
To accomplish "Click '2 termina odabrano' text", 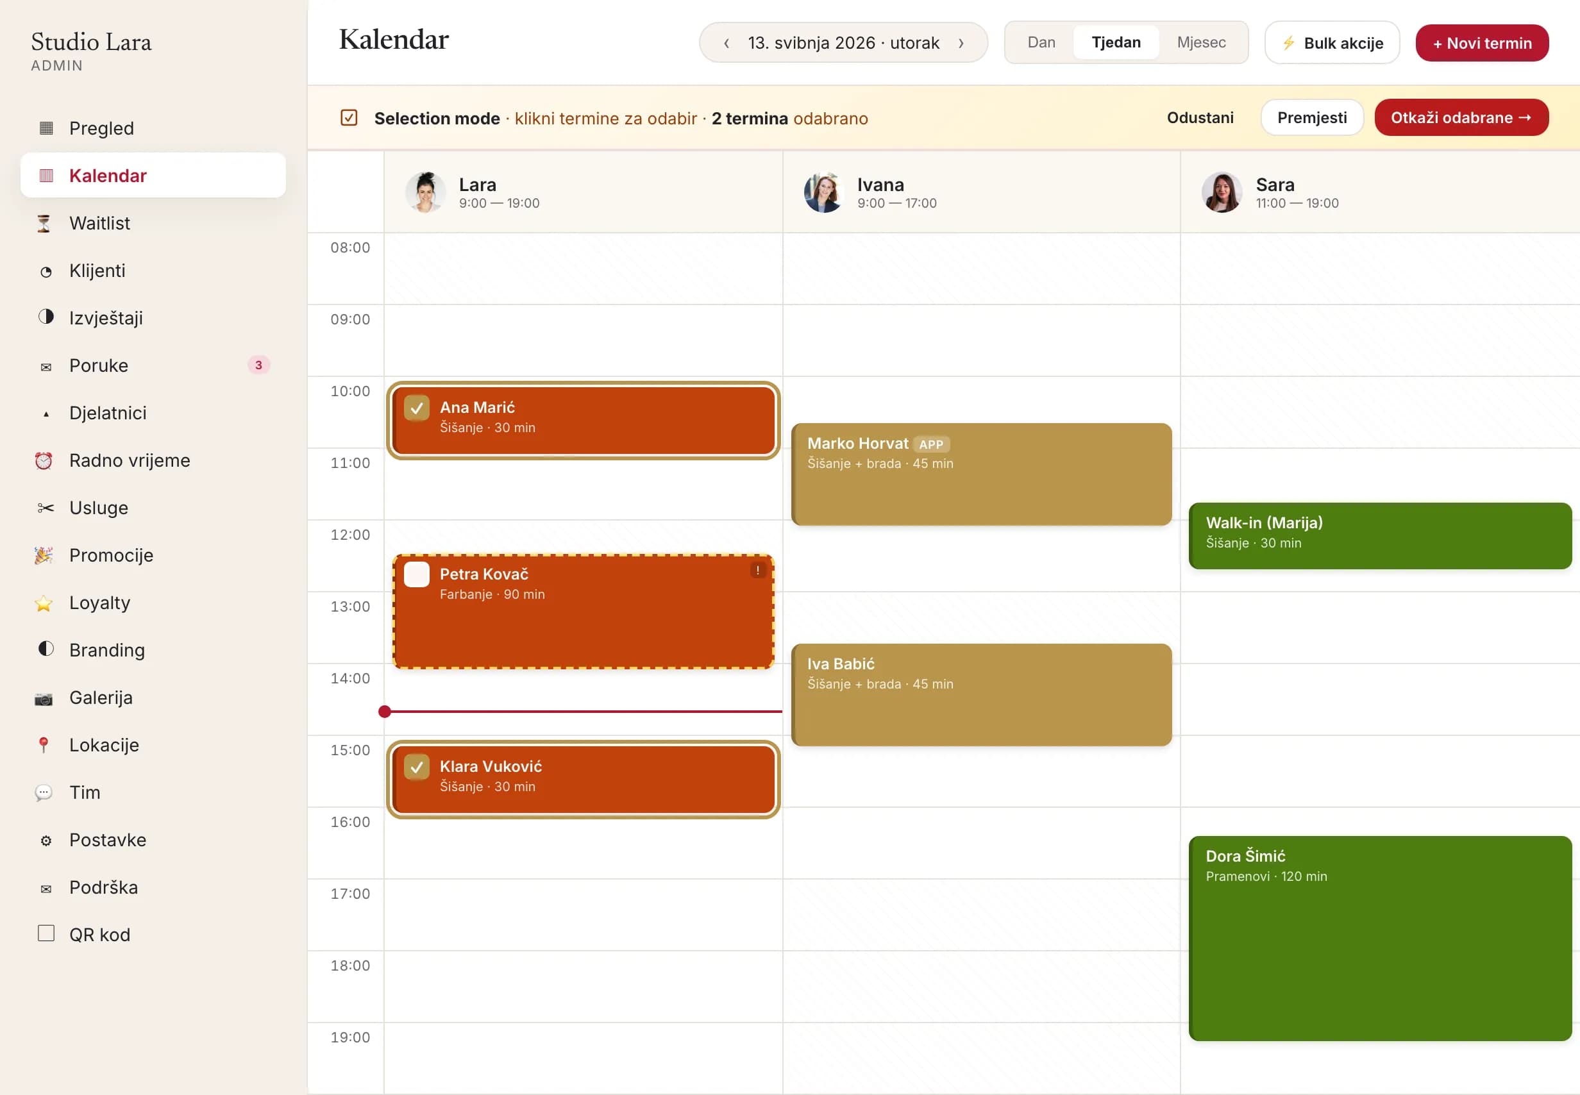I will pos(789,119).
